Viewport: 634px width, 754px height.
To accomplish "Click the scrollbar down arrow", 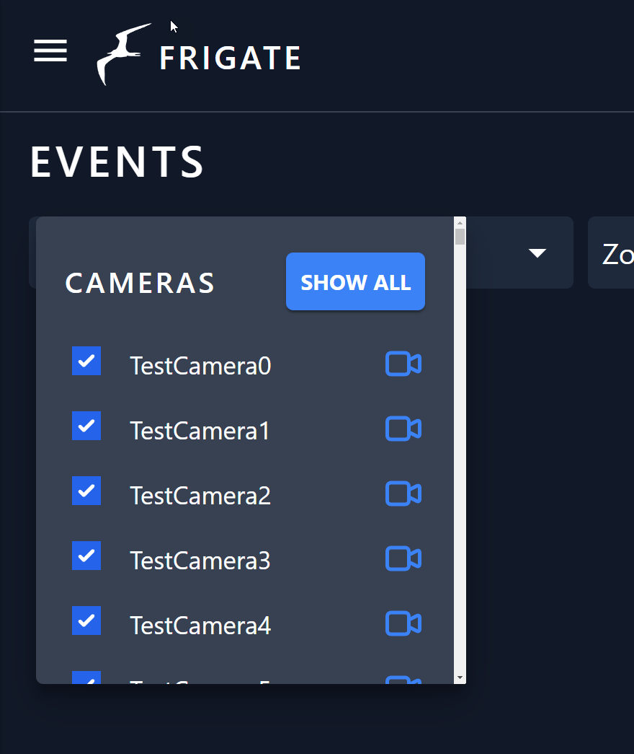I will coord(460,678).
